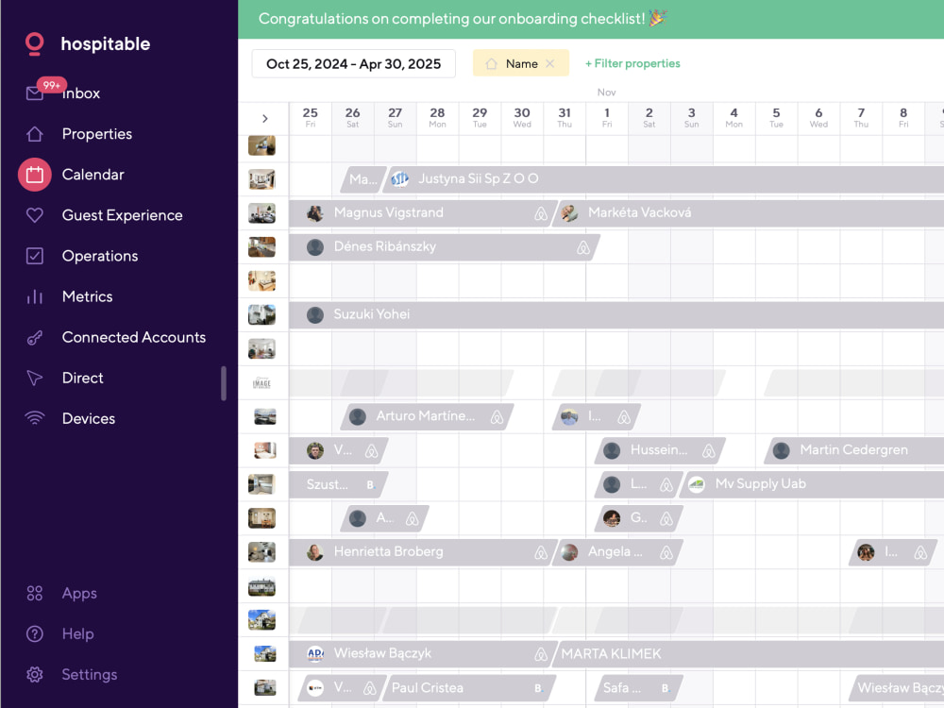
Task: Click Airbnb icon on Angela booking
Action: 666,552
